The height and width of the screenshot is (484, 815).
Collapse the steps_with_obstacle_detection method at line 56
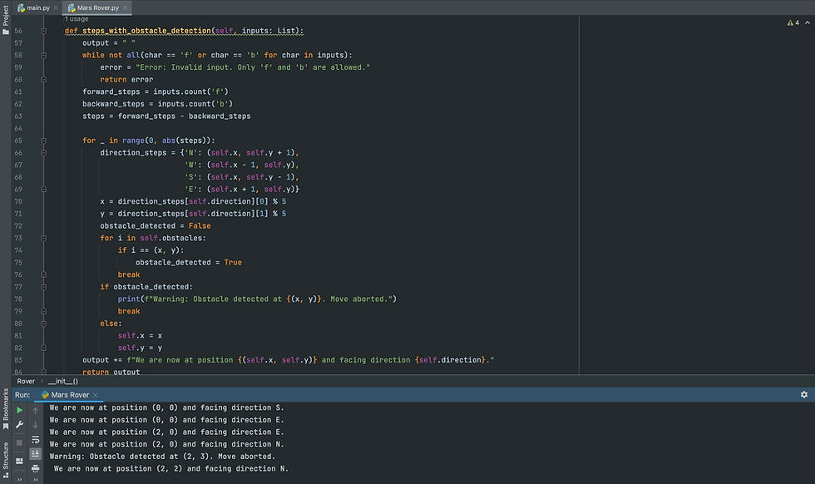[x=43, y=32]
